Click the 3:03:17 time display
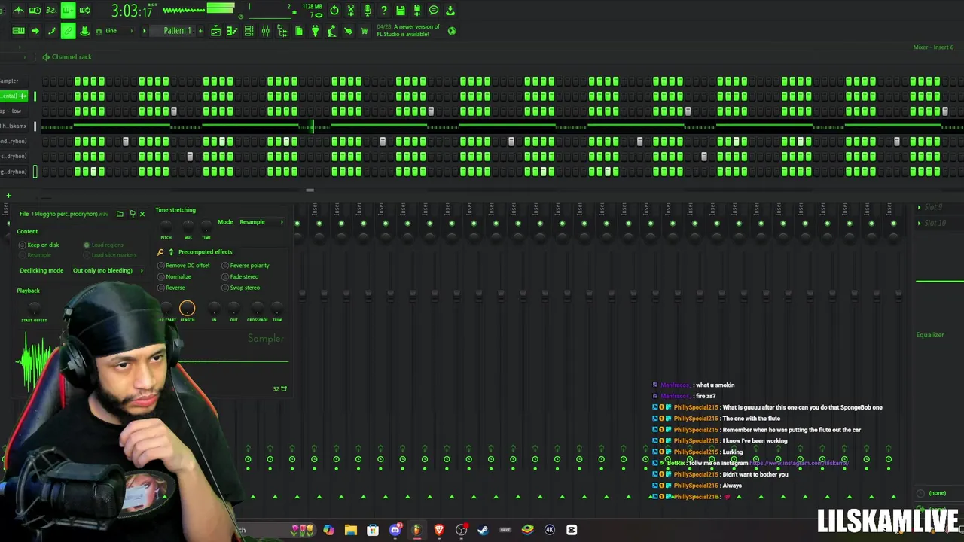 pos(132,11)
